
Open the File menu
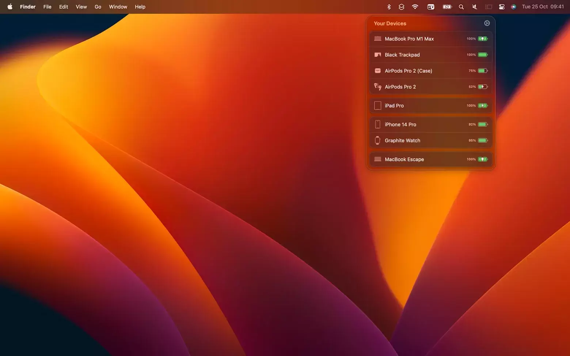click(47, 7)
